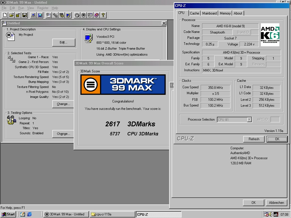The height and width of the screenshot is (218, 291).
Task: Open the Edit menu
Action: tap(12, 8)
